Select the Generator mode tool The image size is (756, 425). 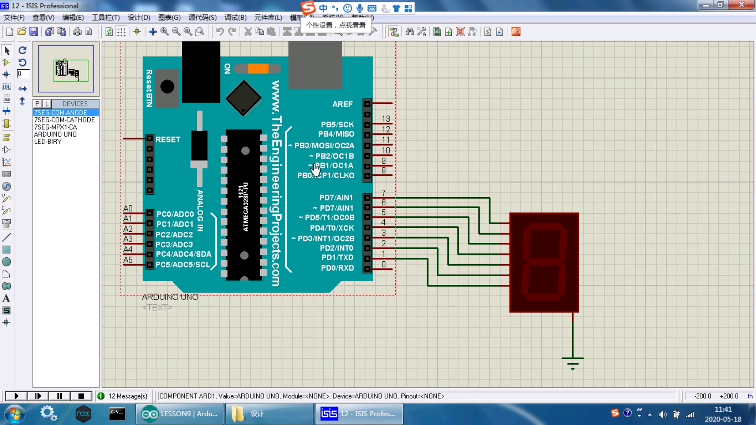(x=6, y=186)
